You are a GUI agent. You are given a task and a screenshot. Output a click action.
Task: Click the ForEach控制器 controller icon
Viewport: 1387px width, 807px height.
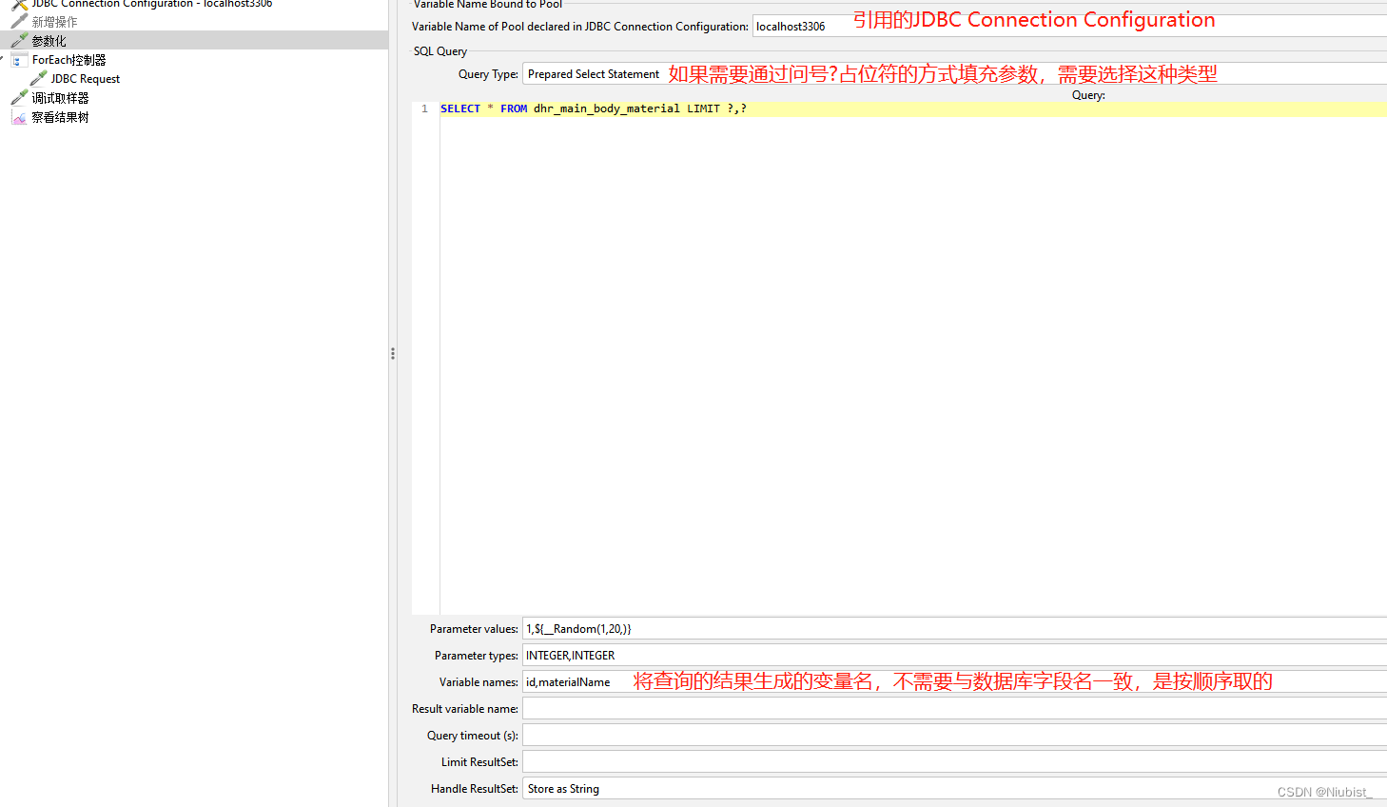pyautogui.click(x=19, y=60)
